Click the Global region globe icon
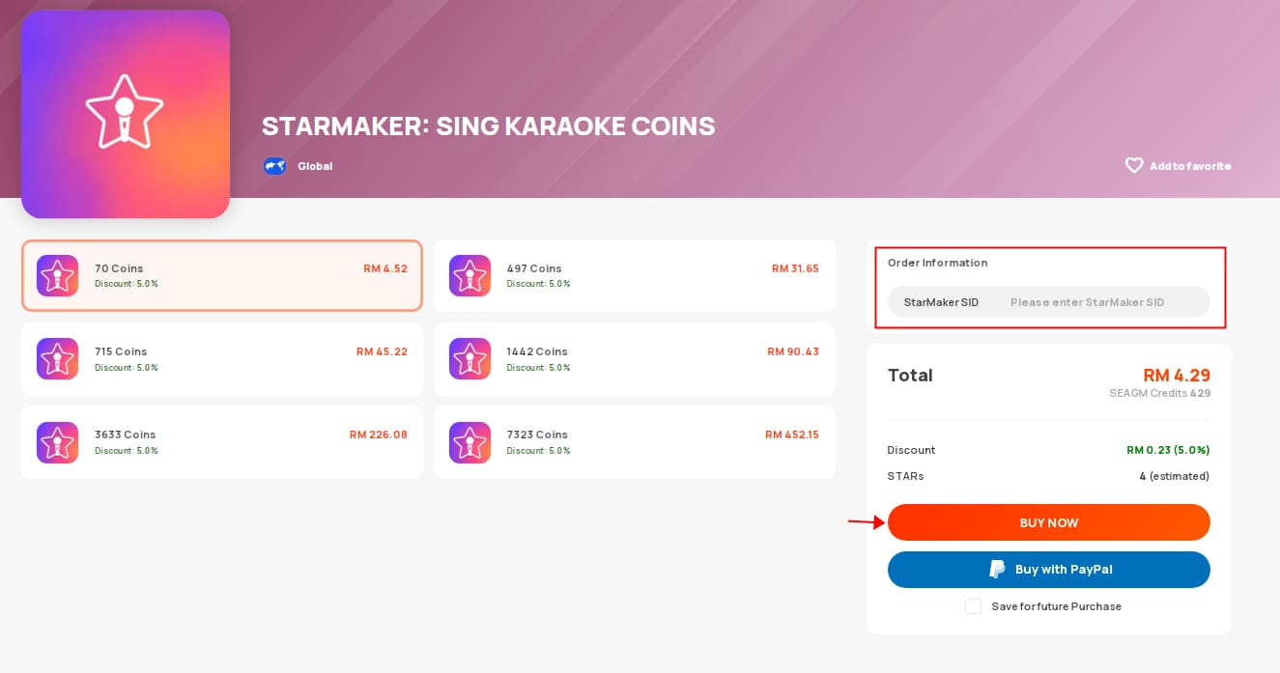The height and width of the screenshot is (673, 1280). pos(274,165)
